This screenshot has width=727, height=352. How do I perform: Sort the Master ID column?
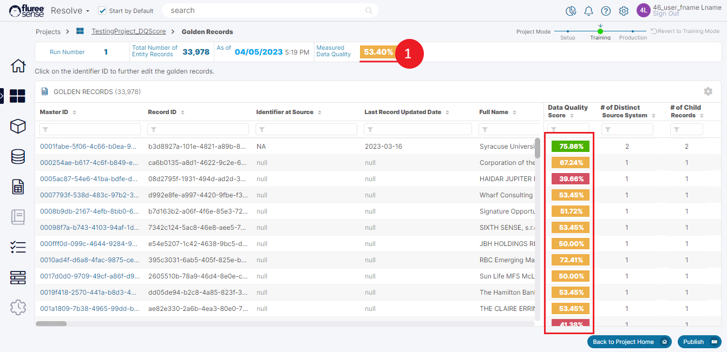74,112
